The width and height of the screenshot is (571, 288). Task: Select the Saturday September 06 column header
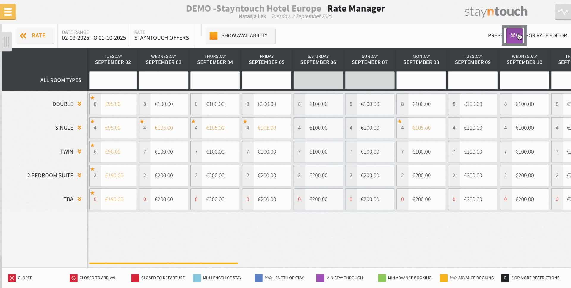318,60
